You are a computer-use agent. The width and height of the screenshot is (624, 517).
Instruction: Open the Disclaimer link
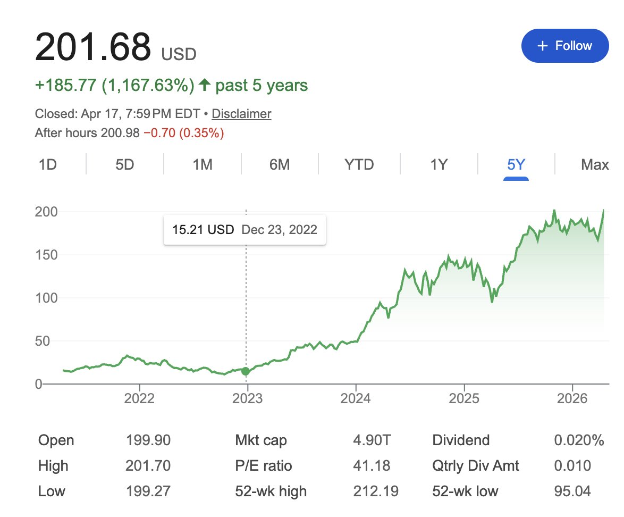[241, 114]
